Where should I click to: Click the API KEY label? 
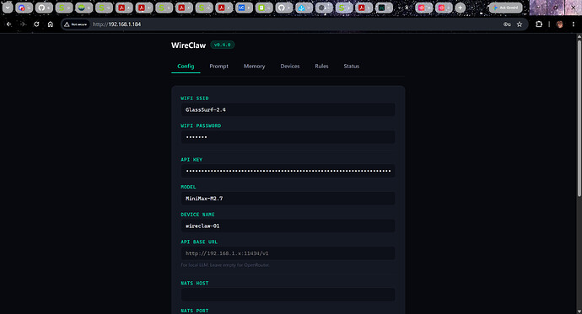coord(191,160)
